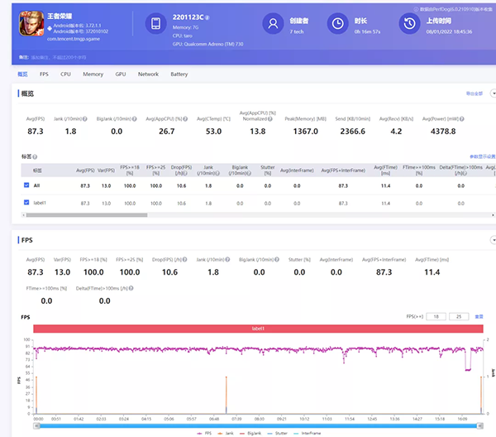Click the game app icon thumbnail
Viewport: 496px width, 437px height.
30,24
